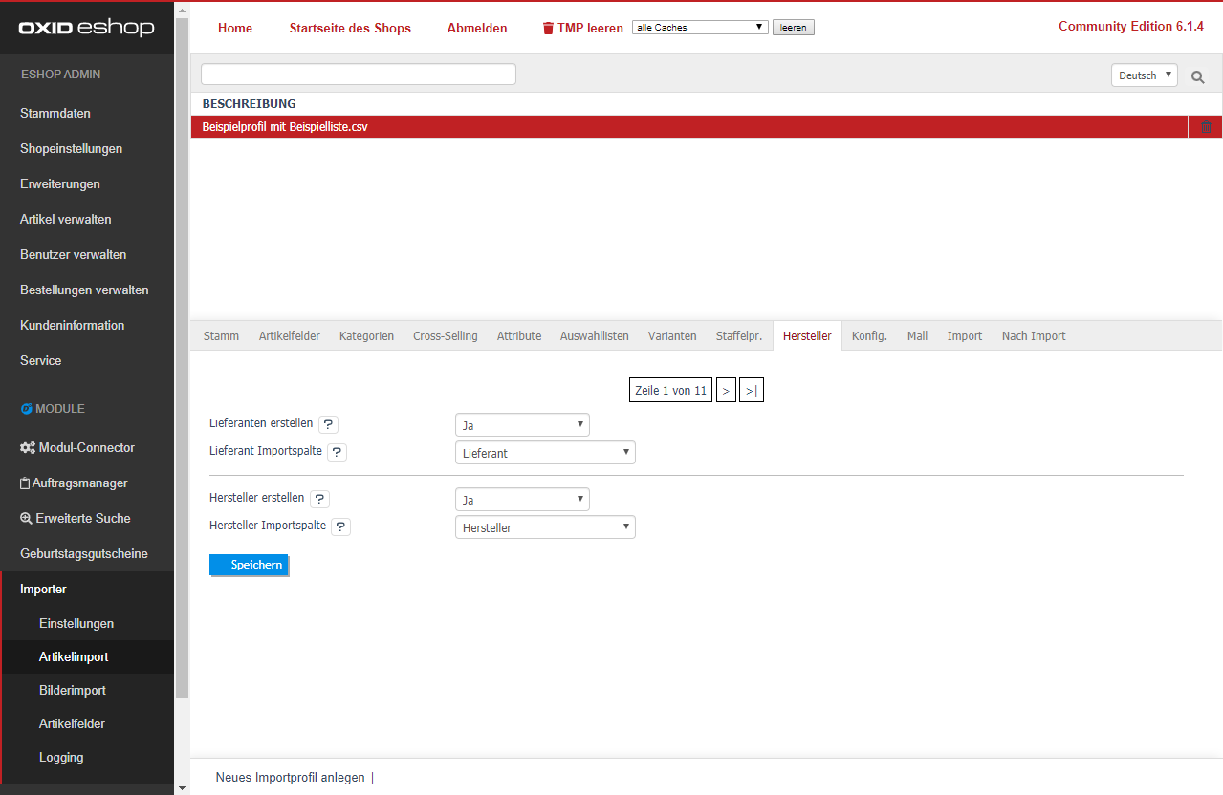Click the search magnifier icon
This screenshot has height=795, width=1223.
point(1197,76)
